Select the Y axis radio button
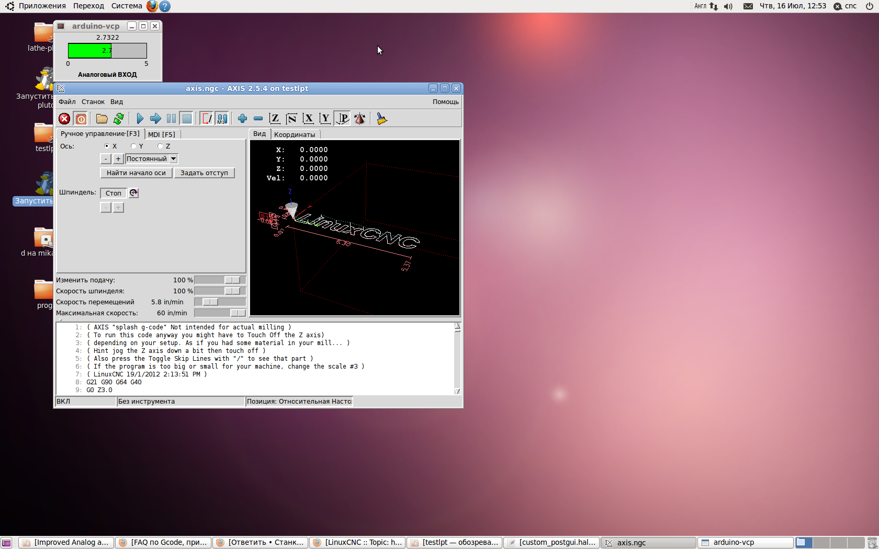This screenshot has width=879, height=549. pyautogui.click(x=134, y=146)
